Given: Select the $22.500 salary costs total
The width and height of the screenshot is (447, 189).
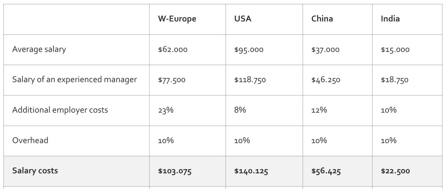Looking at the screenshot, I should [395, 171].
